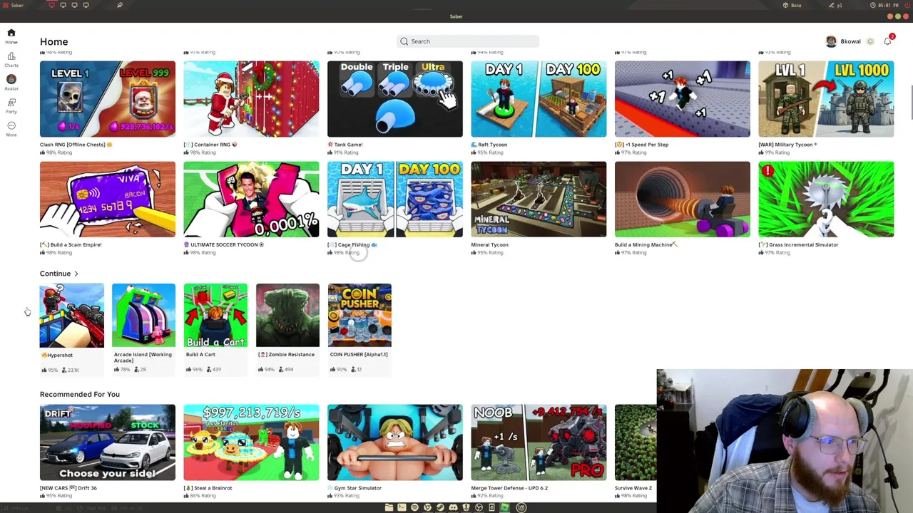Open Mineral Tycoon game thumbnail
The width and height of the screenshot is (913, 513).
click(x=539, y=199)
